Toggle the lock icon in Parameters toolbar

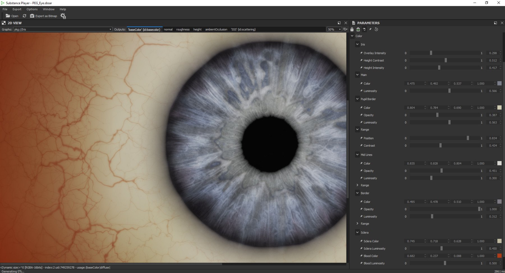[352, 29]
